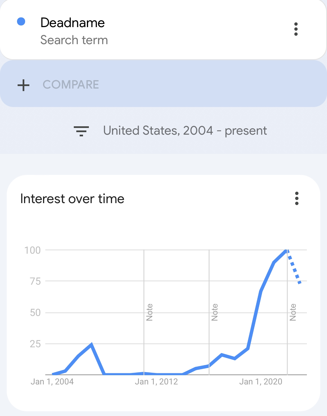Click the Jan 1, 2020 axis label
Image resolution: width=327 pixels, height=416 pixels.
(x=260, y=382)
